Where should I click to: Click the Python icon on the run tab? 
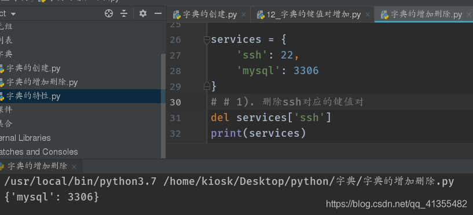pos(2,166)
